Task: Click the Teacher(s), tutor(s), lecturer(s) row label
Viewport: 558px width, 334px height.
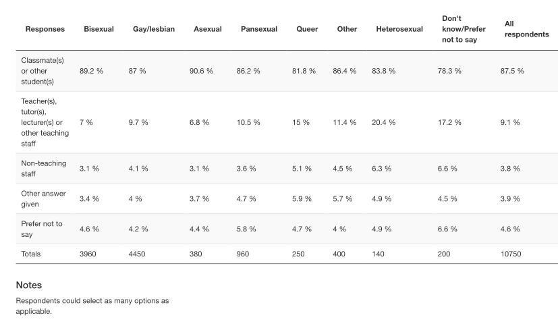Action: [45, 122]
